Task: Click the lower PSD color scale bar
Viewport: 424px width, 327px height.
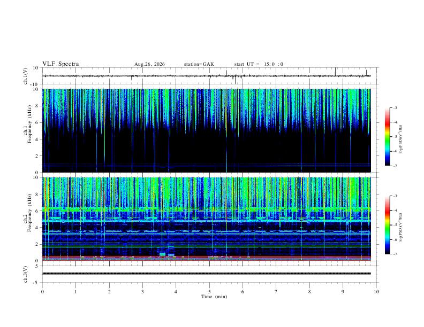Action: tap(388, 225)
